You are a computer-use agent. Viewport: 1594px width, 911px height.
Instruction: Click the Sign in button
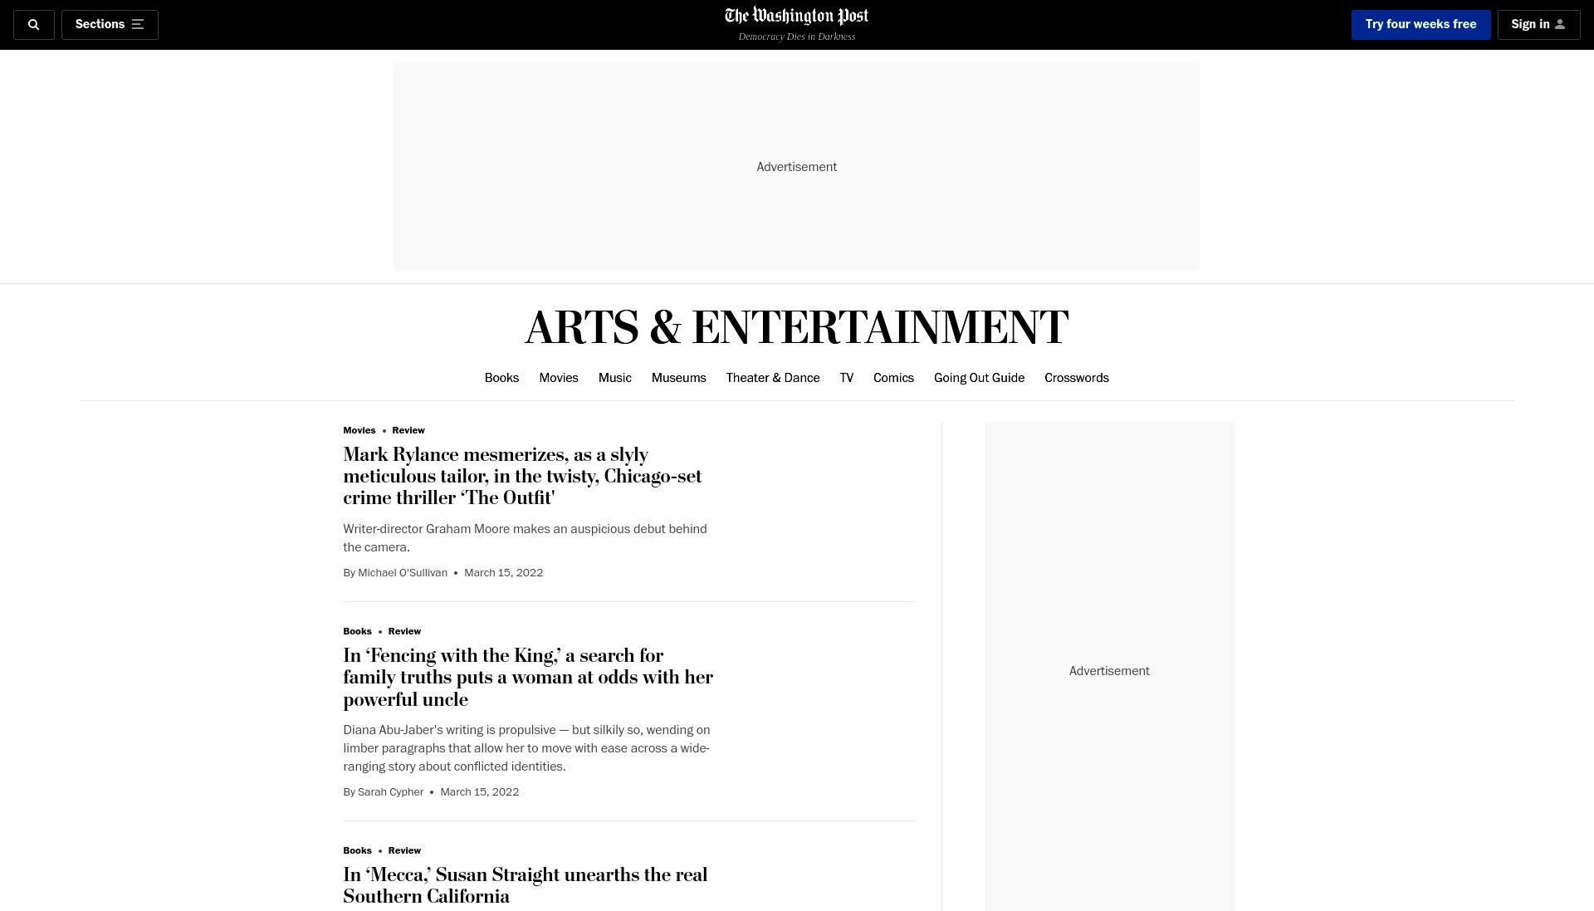pyautogui.click(x=1538, y=25)
